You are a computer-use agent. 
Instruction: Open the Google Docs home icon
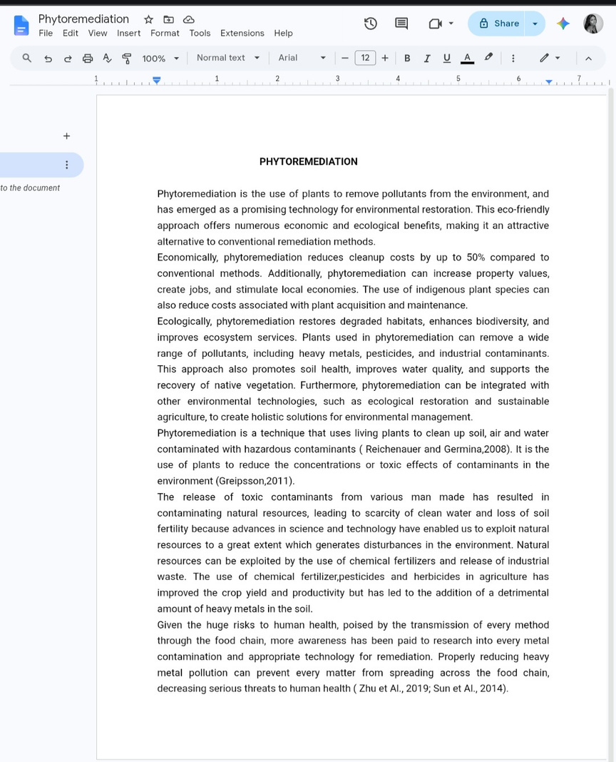click(21, 25)
